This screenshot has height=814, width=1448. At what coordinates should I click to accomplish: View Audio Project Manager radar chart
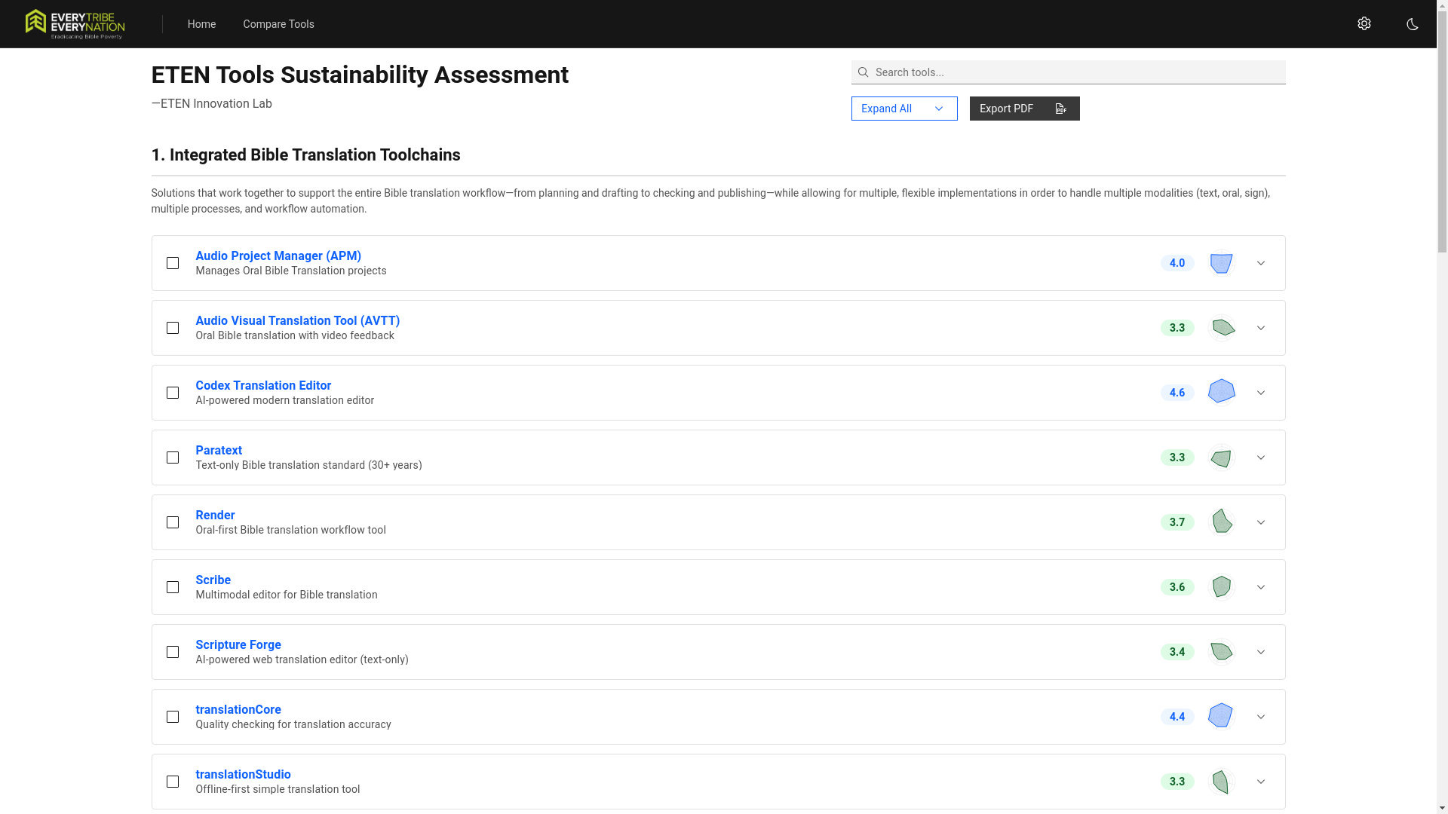(x=1222, y=263)
